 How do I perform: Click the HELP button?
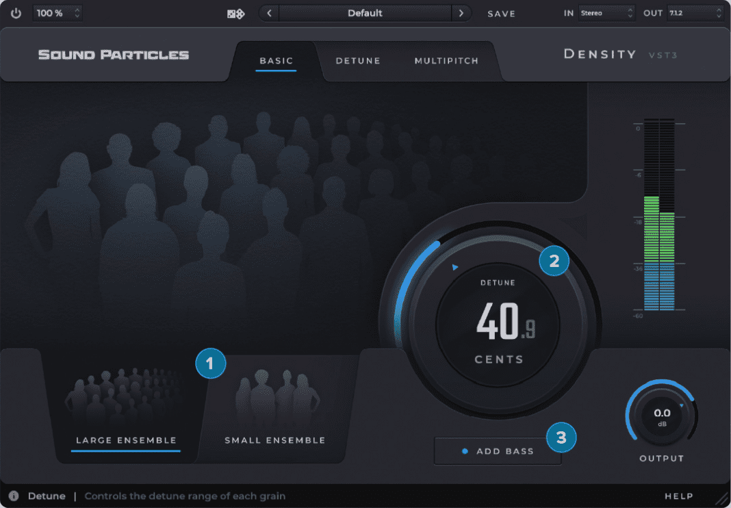pyautogui.click(x=679, y=496)
